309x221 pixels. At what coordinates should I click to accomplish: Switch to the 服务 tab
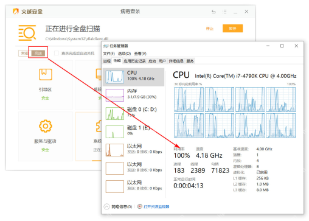click(x=190, y=61)
